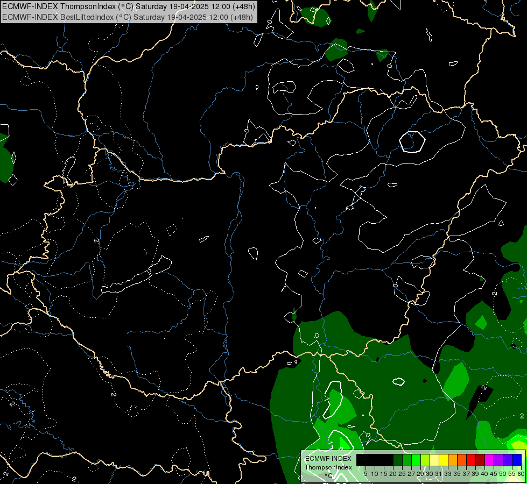This screenshot has height=484, width=527.
Task: Click the legend's ThompsonIndex label
Action: tap(328, 467)
